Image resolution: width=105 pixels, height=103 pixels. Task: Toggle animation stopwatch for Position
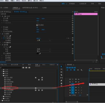coord(4,18)
